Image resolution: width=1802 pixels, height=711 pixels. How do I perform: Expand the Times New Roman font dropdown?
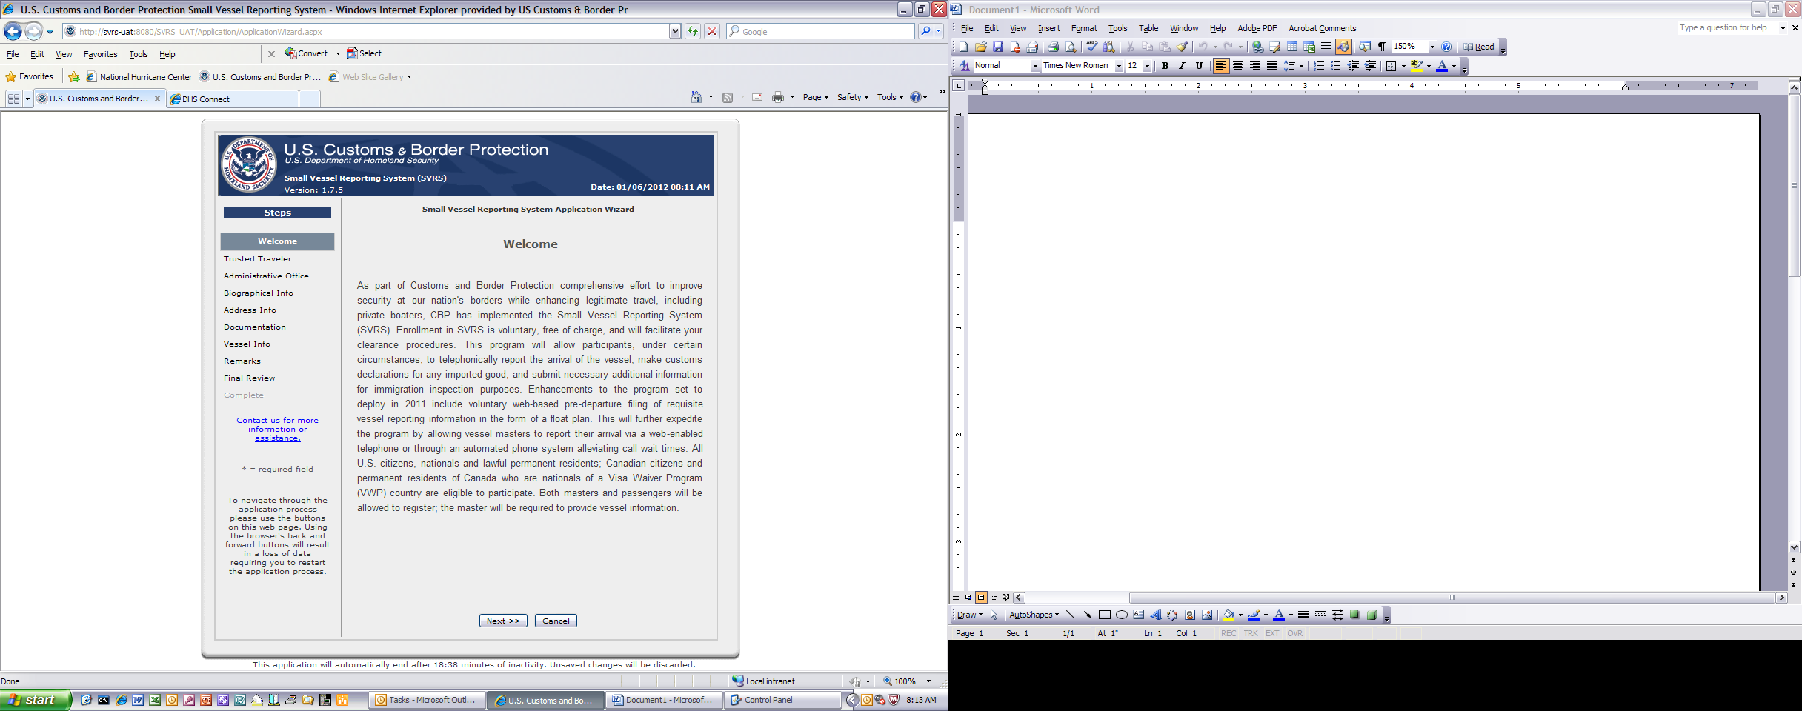[x=1119, y=66]
